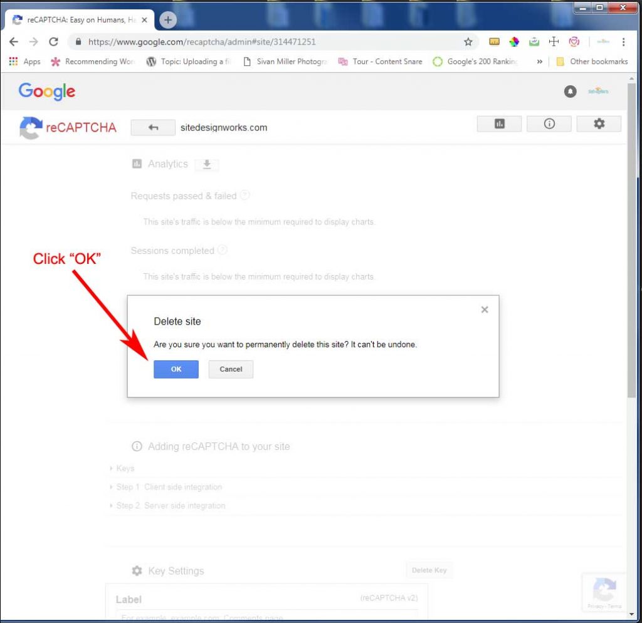This screenshot has height=623, width=642.
Task: Click the page vertical scrollbar
Action: 631,241
